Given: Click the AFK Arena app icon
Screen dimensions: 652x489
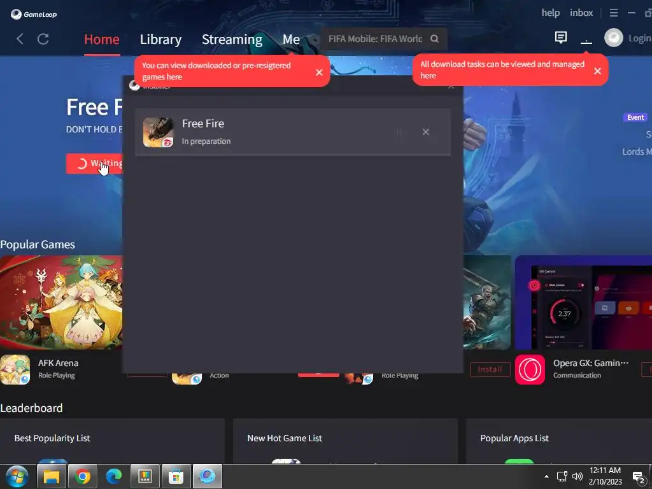Looking at the screenshot, I should pos(15,369).
